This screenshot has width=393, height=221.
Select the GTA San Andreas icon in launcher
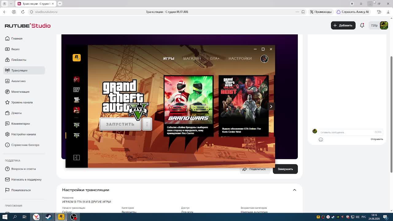(76, 100)
